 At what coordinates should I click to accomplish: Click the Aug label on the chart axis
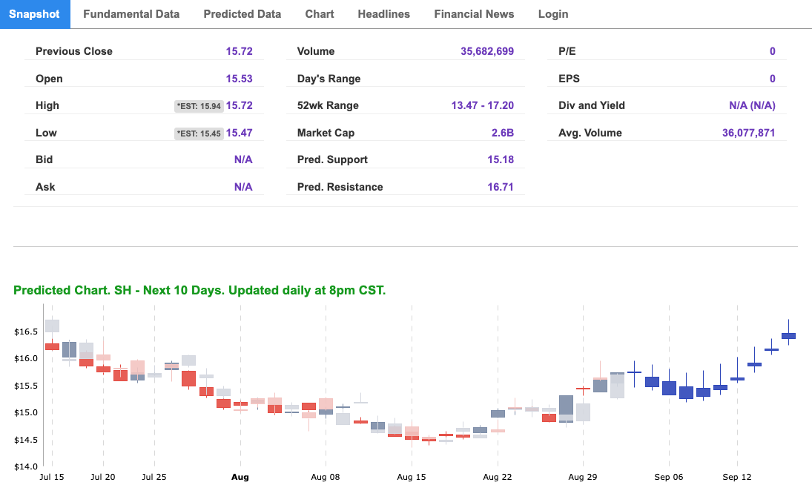(240, 477)
